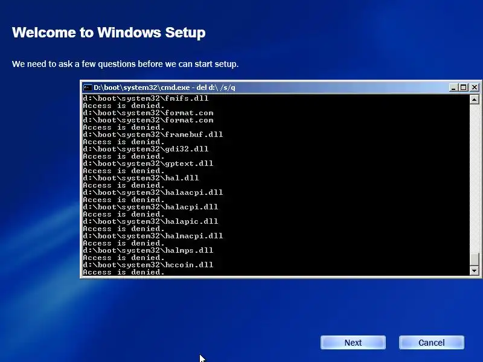Click the console scrollbar up arrow
483x362 pixels.
[x=475, y=99]
